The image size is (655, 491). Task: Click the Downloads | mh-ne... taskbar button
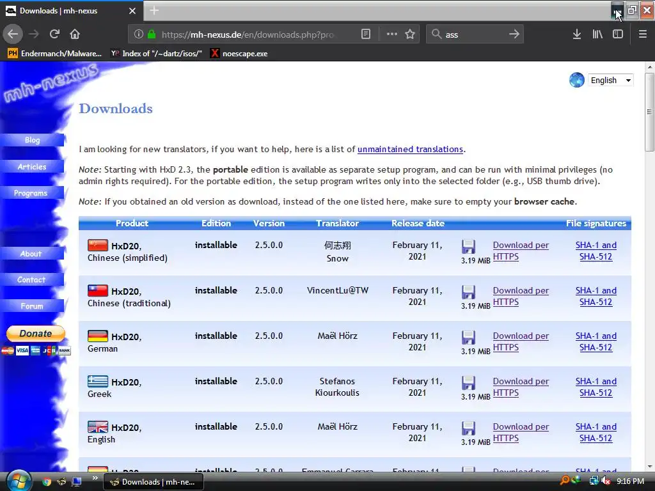click(154, 482)
